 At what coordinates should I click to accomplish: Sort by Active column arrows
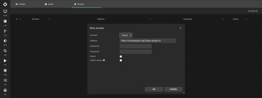pyautogui.click(x=246, y=19)
